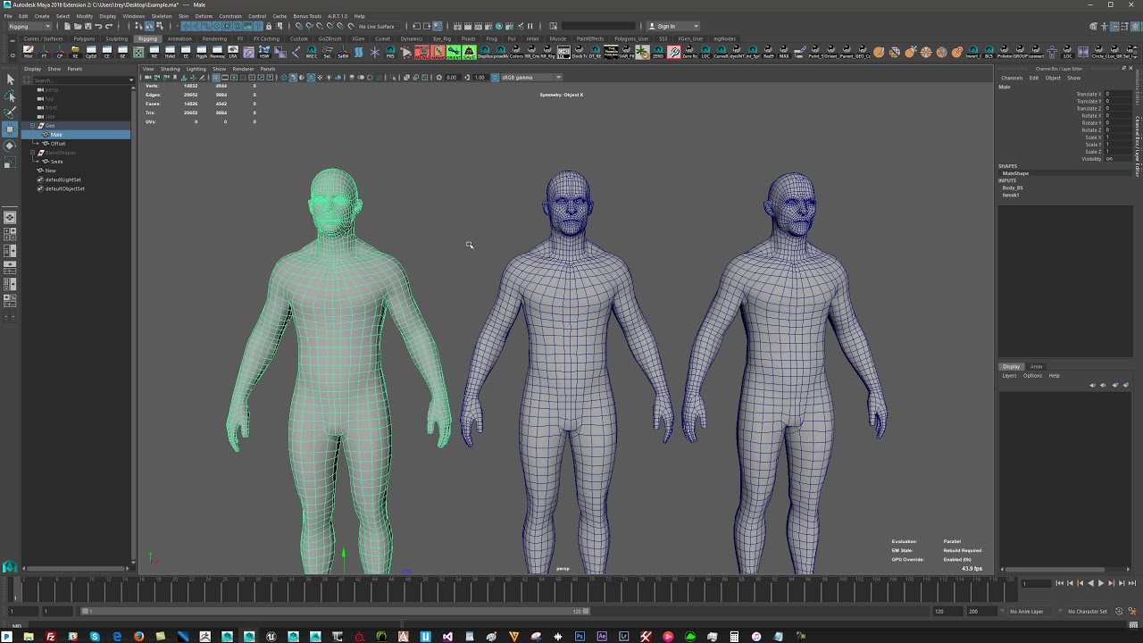Open the Sign In dropdown
Screen dimensions: 1143x643
pos(674,26)
